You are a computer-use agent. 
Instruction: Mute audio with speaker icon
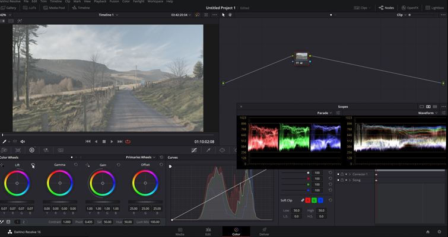coord(23,142)
